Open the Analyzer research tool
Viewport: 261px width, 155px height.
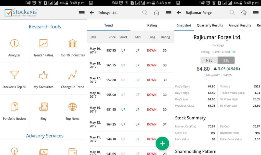click(x=14, y=47)
